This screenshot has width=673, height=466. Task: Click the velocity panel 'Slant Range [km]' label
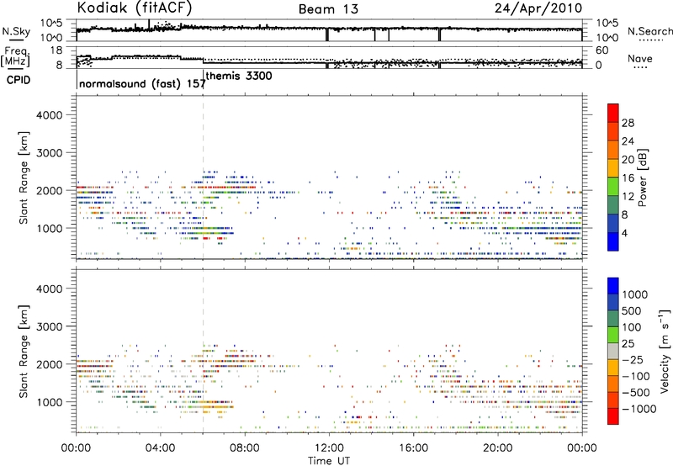pyautogui.click(x=24, y=352)
